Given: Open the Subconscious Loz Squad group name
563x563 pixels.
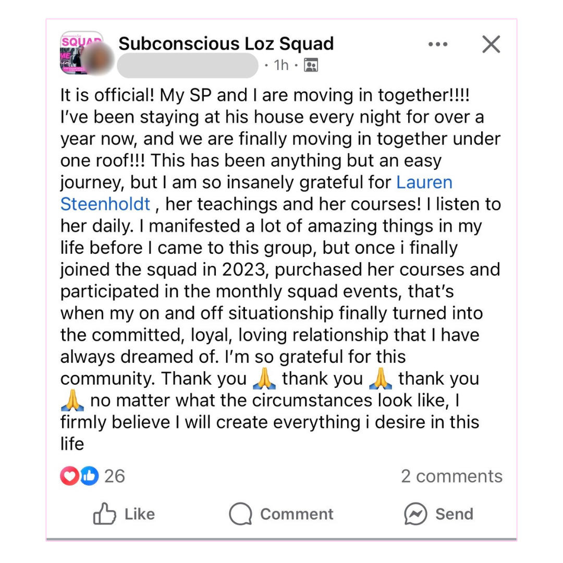Looking at the screenshot, I should (226, 43).
